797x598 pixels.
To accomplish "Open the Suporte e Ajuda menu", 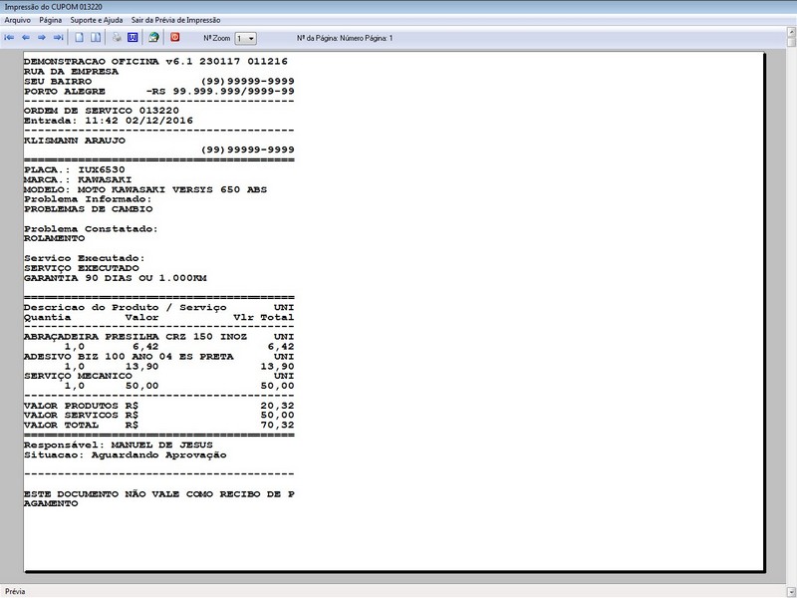I will [x=97, y=20].
